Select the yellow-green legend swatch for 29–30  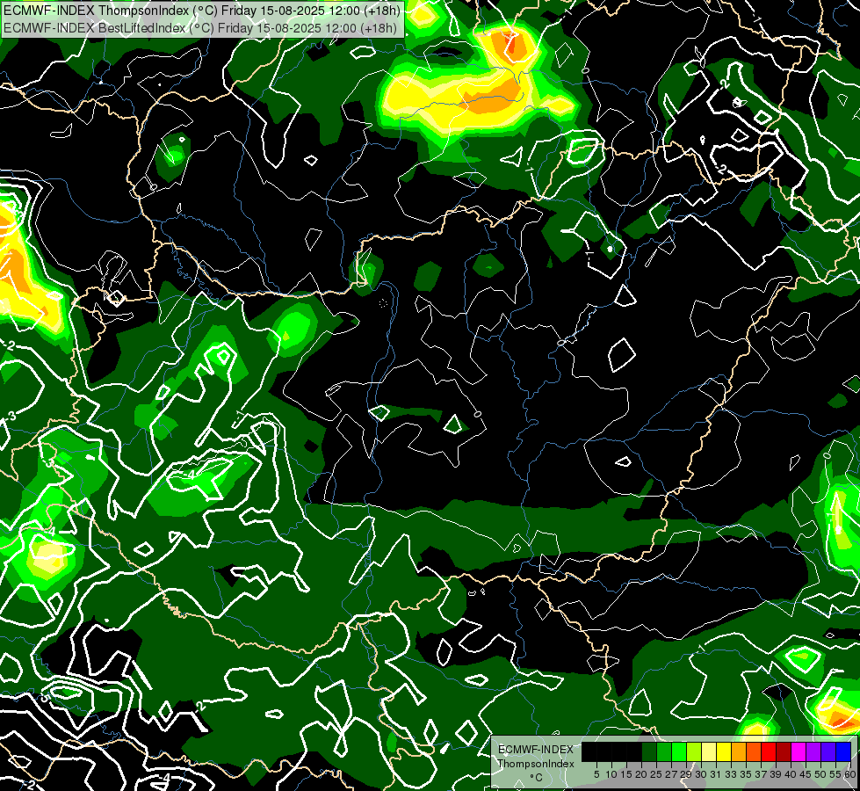point(694,751)
